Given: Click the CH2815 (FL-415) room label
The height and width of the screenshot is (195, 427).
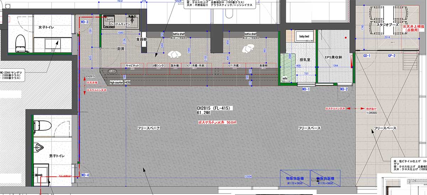Looking at the screenshot, I should (x=215, y=108).
